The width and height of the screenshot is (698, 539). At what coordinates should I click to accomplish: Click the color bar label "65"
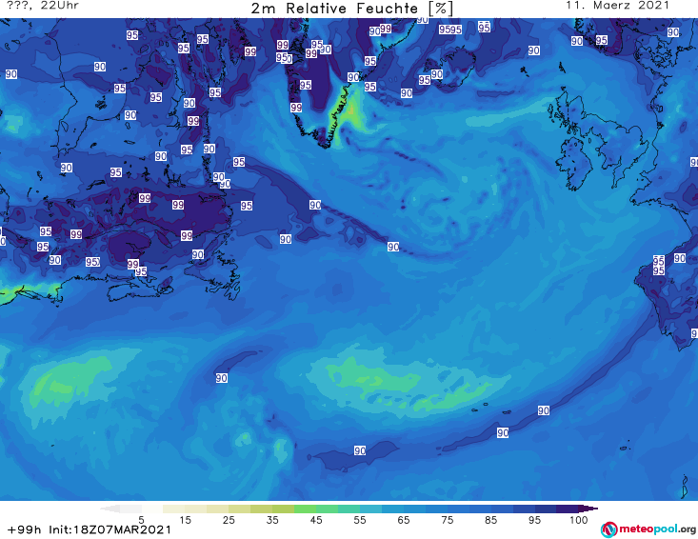point(404,520)
